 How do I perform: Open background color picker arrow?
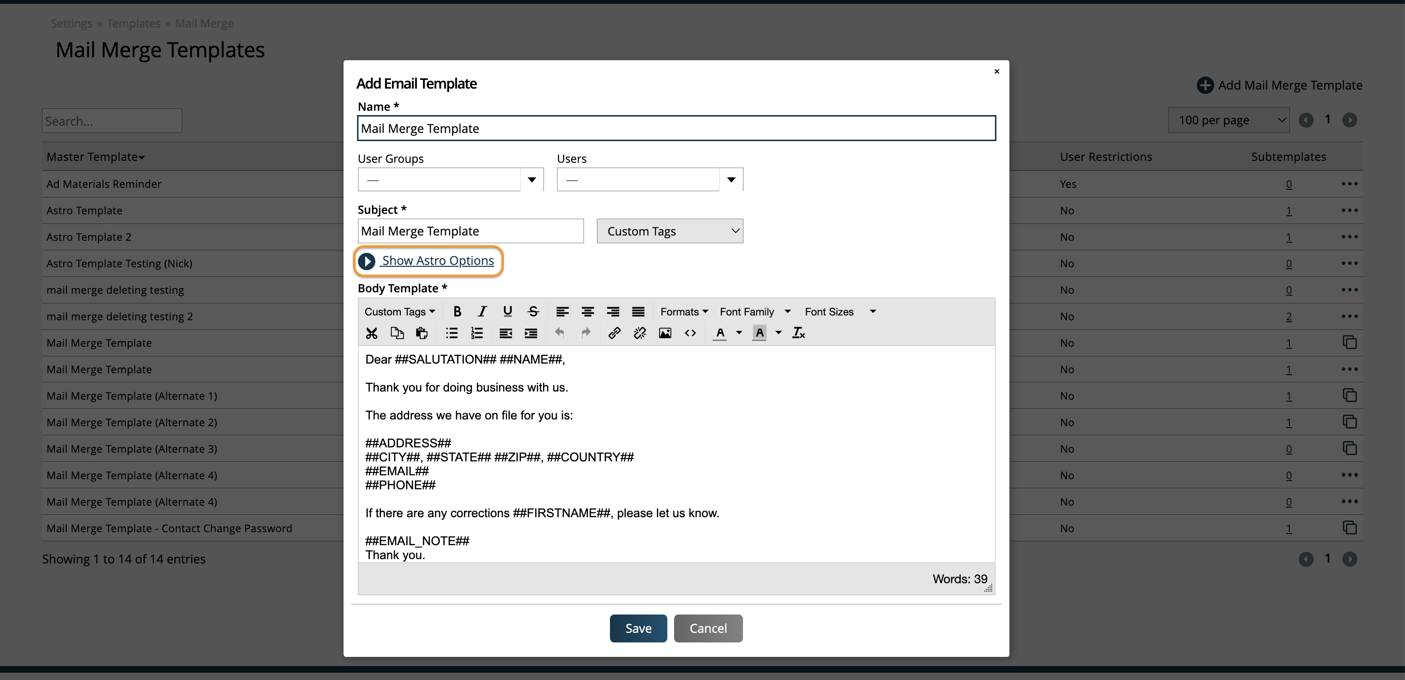click(x=779, y=333)
